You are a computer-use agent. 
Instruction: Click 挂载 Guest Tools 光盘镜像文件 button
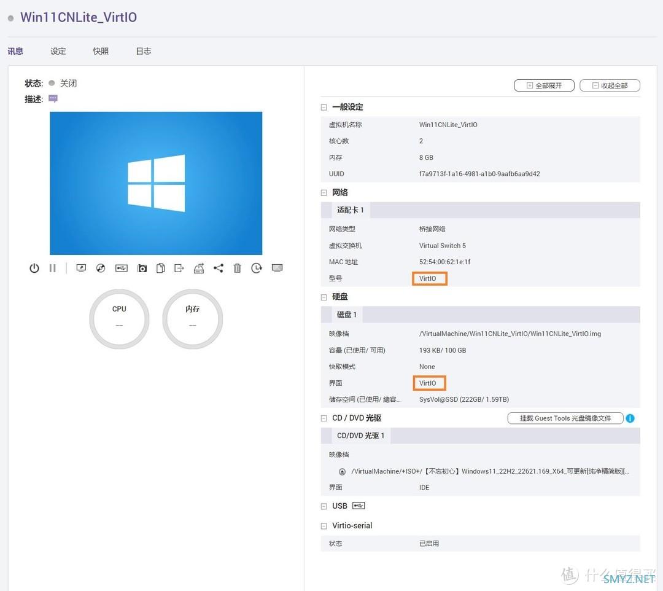(565, 418)
